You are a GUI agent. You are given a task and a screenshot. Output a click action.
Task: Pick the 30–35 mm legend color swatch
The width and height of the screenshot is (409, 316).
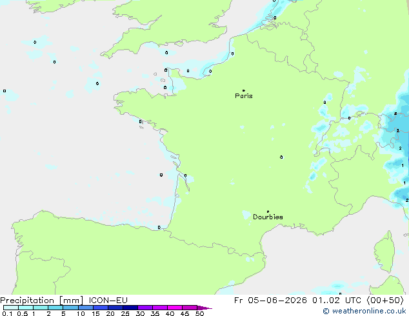click(145, 308)
